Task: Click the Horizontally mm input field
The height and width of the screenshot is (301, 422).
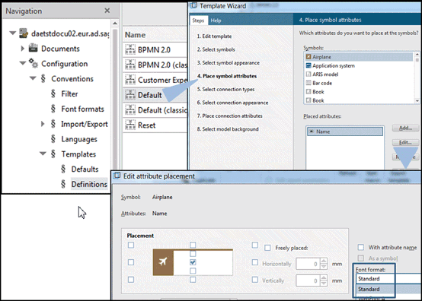Action: (308, 264)
